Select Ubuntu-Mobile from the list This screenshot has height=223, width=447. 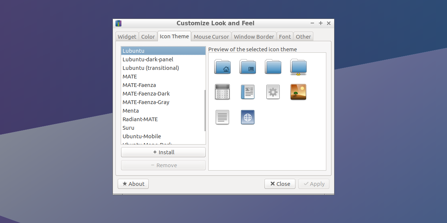[x=163, y=136]
